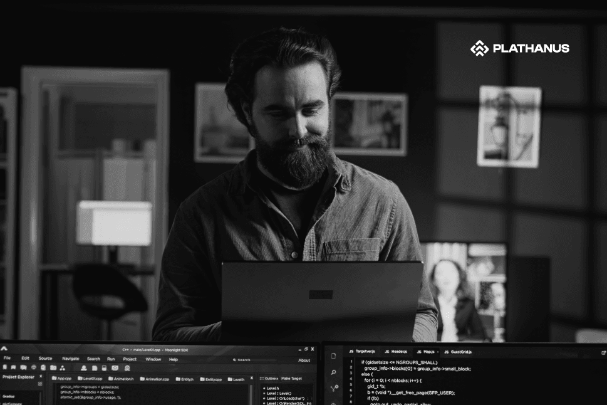Viewport: 607px width, 405px height.
Task: Click the atomic_set code line in Moonlight SDK
Action: point(91,397)
